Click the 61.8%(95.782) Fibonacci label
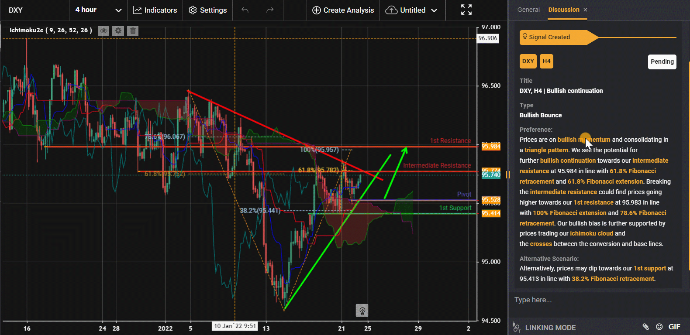 tap(318, 170)
